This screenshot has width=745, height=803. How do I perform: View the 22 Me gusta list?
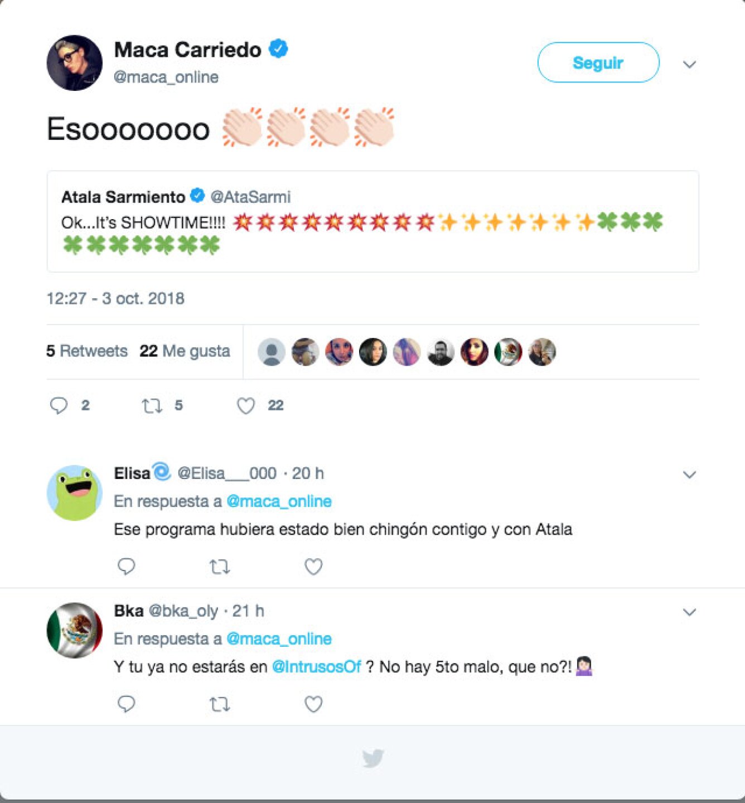(x=185, y=351)
